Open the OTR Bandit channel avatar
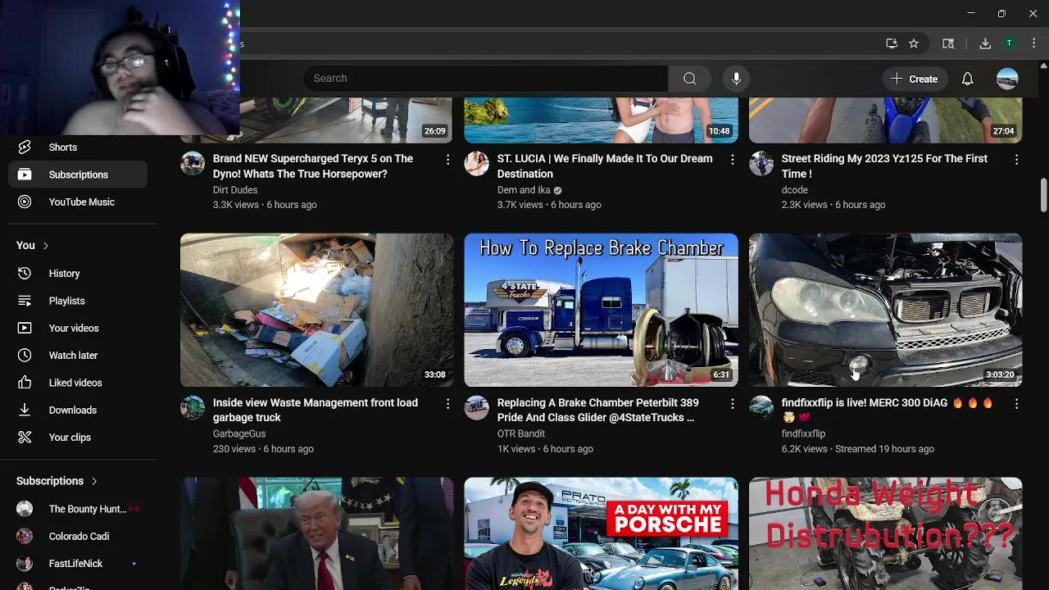Viewport: 1049px width, 590px height. tap(476, 407)
